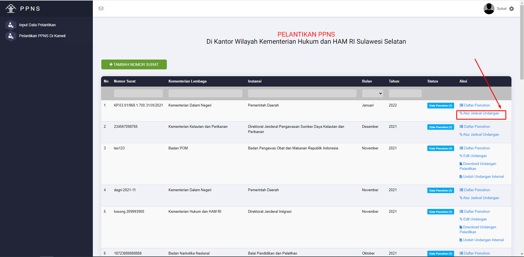Select Direktorat Jenderal Imigrasi cell

(x=270, y=211)
